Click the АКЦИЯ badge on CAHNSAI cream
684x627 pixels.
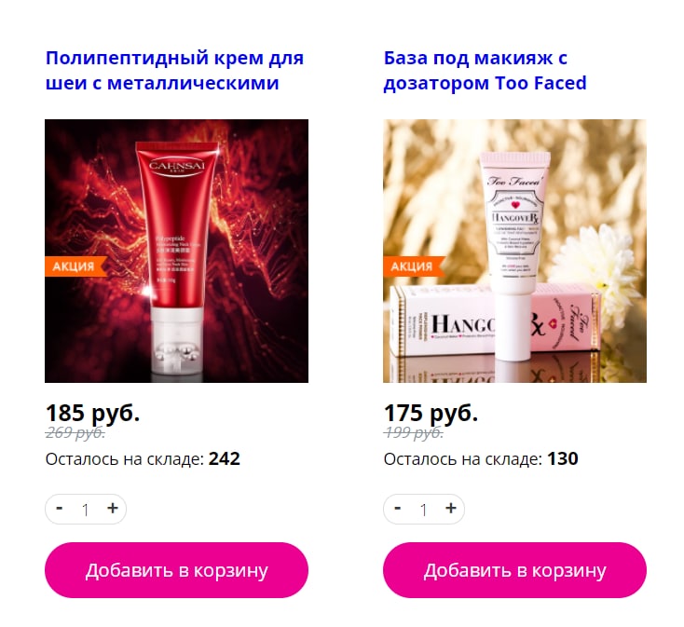coord(75,266)
